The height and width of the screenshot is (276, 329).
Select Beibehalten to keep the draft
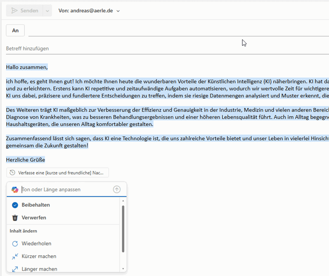tap(36, 205)
